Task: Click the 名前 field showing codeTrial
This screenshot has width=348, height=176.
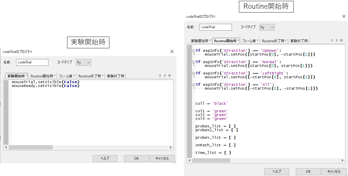Action: click(216, 27)
